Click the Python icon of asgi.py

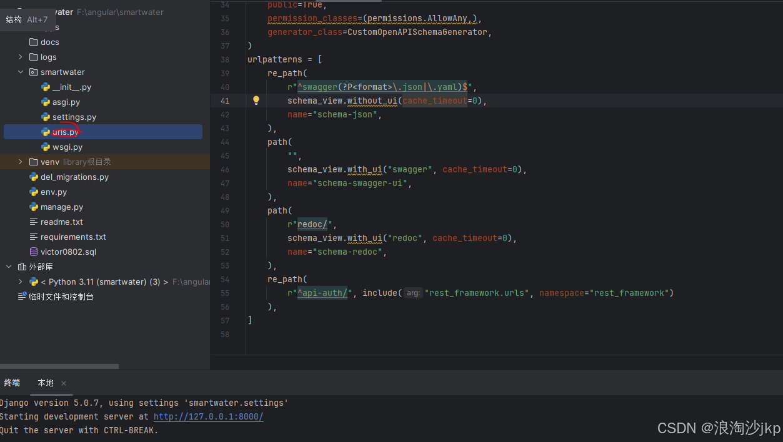click(x=46, y=102)
